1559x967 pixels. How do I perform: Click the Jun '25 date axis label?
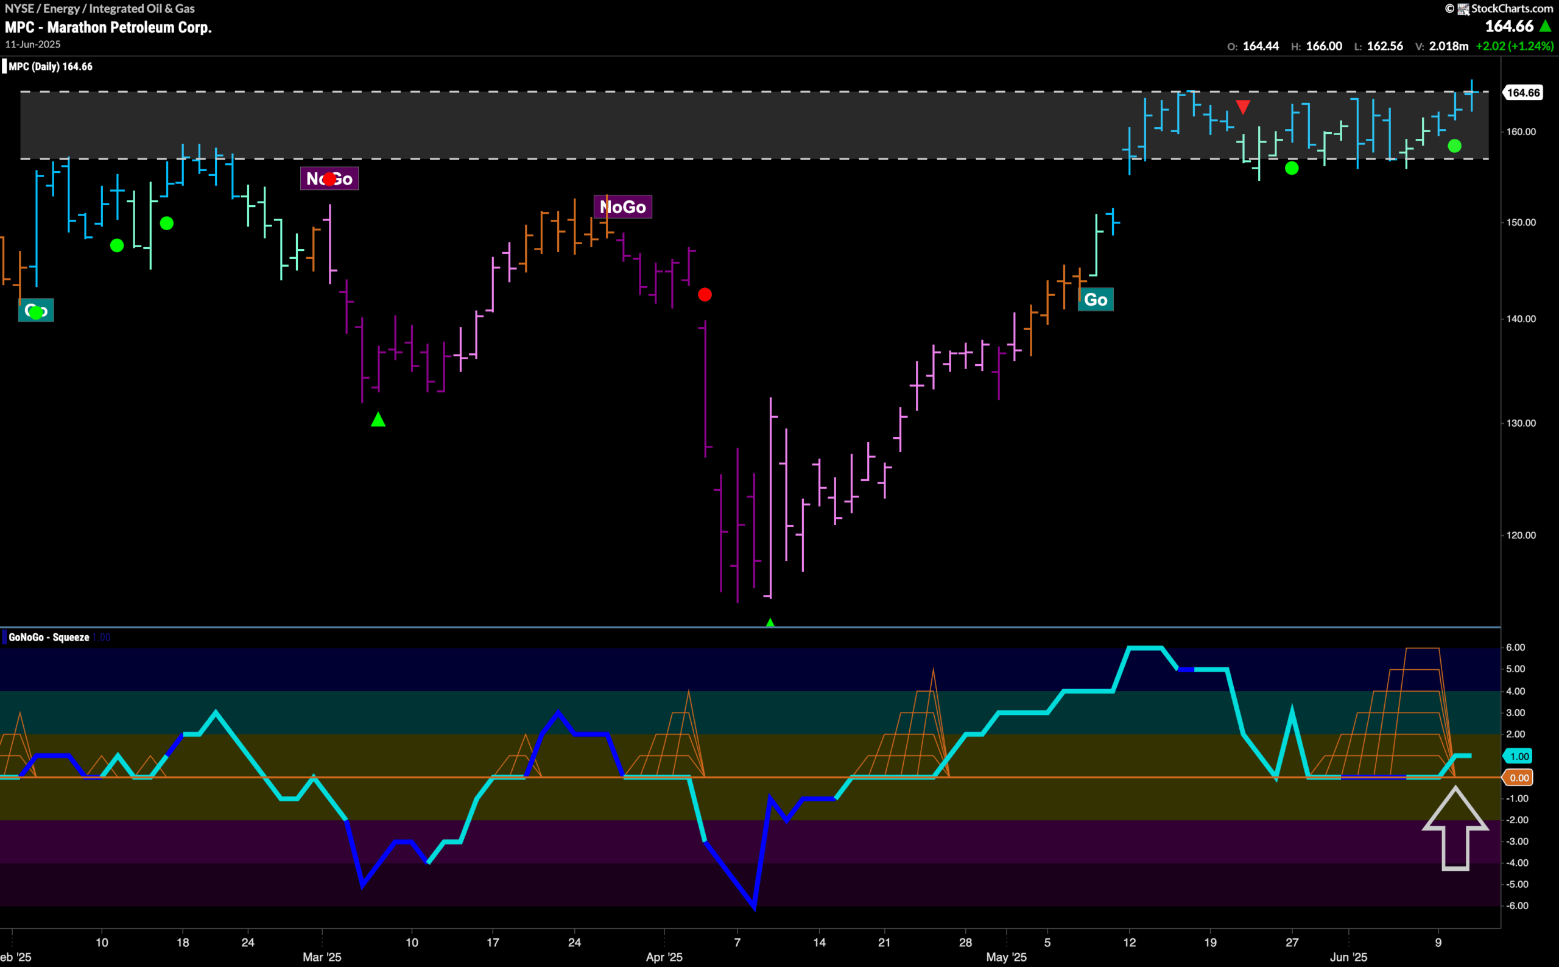click(1348, 957)
